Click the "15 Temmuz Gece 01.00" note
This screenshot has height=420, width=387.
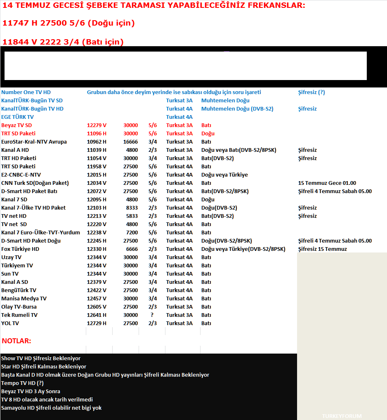(327, 183)
